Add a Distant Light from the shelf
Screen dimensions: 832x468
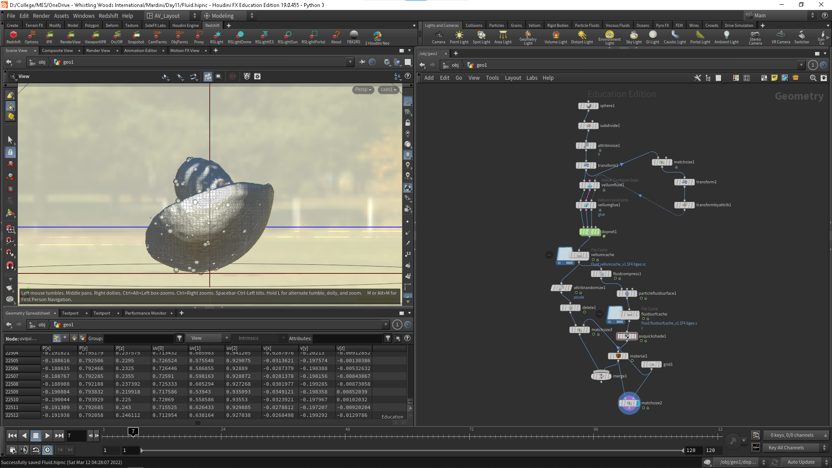point(582,37)
